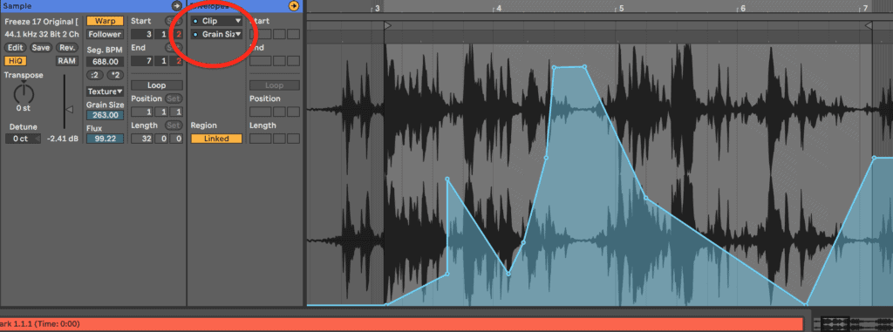Open the Texture warp mode dropdown
The image size is (893, 332).
pos(105,91)
